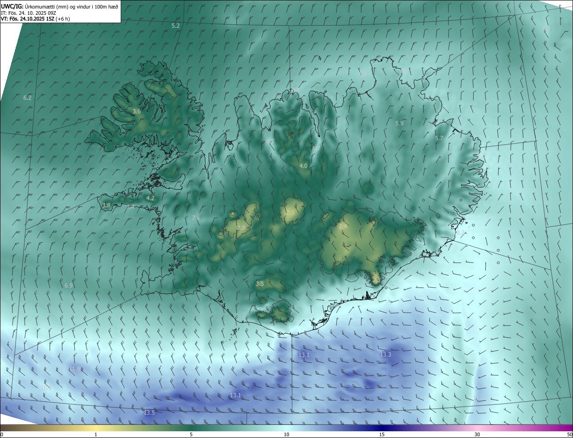Click the "50" tick label on the colour scale

coord(569,434)
